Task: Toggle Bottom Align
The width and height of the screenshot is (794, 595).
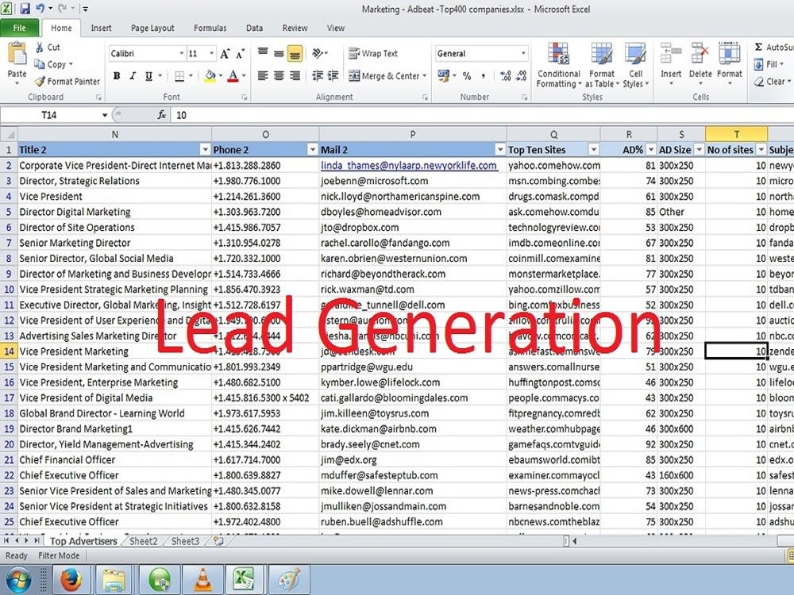Action: (x=295, y=53)
